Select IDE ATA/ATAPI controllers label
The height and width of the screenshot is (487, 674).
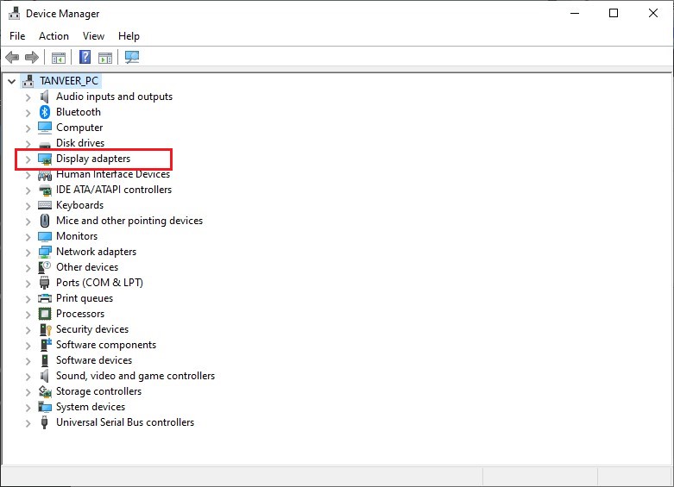(x=114, y=190)
